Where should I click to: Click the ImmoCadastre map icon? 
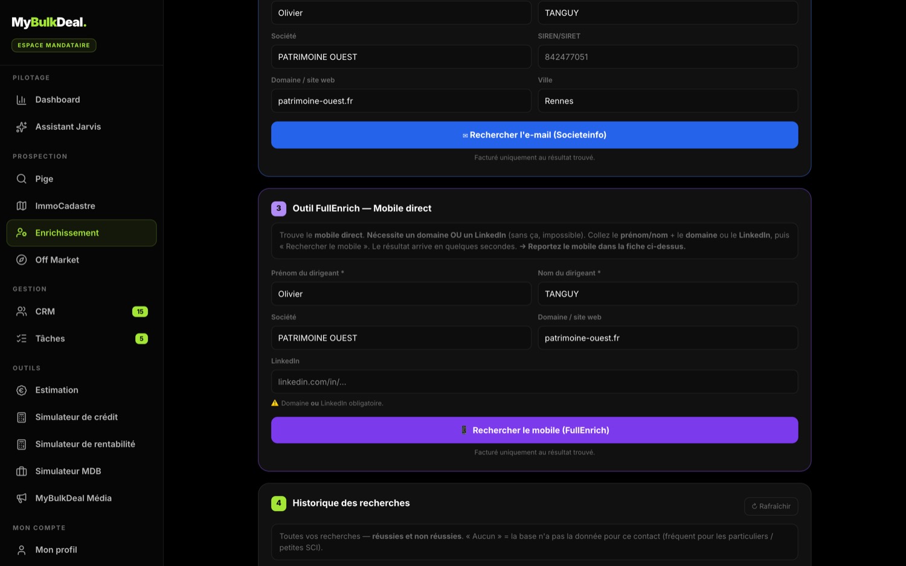(x=21, y=206)
